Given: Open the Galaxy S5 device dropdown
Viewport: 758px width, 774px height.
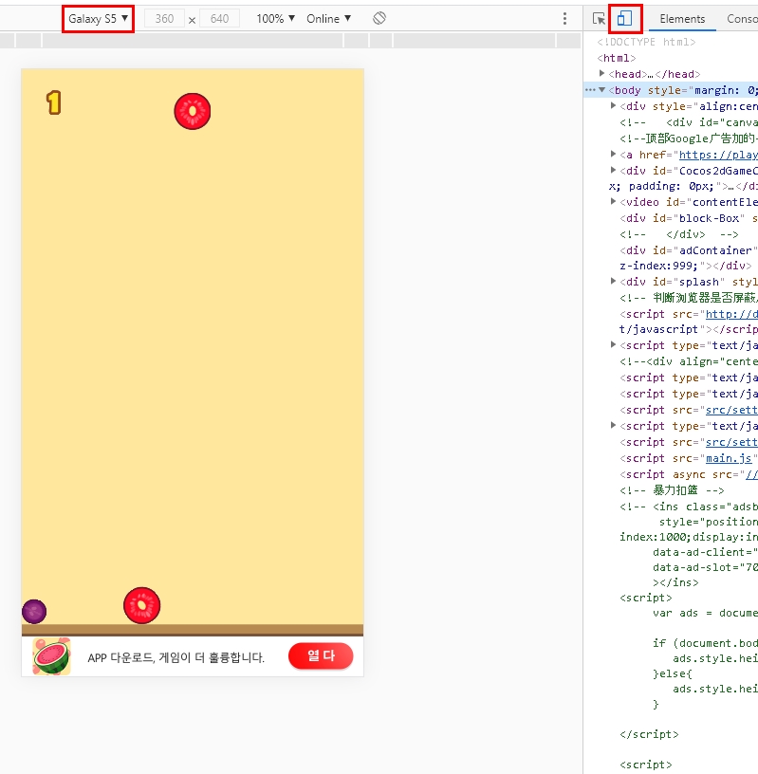Looking at the screenshot, I should click(x=98, y=19).
